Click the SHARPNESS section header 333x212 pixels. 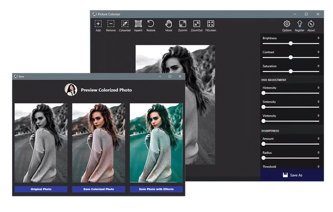coord(270,131)
